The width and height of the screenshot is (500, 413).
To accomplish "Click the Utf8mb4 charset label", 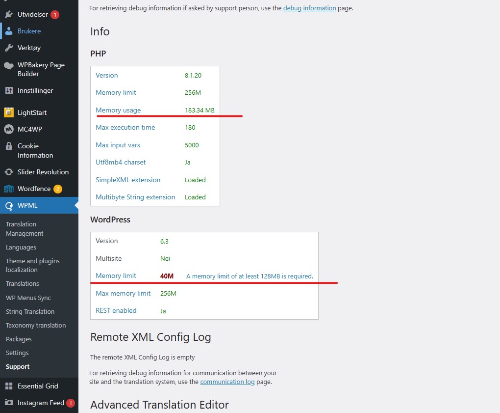I will click(121, 162).
